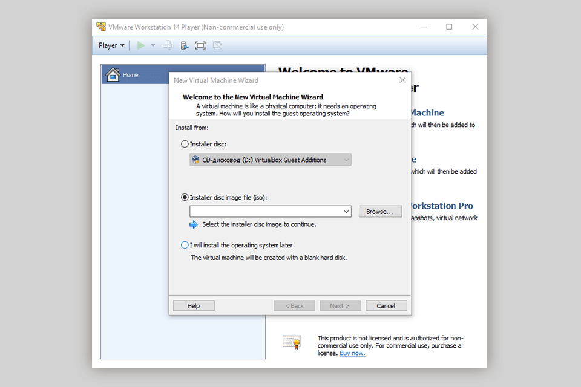Maximize the VMware Player window

pyautogui.click(x=449, y=27)
